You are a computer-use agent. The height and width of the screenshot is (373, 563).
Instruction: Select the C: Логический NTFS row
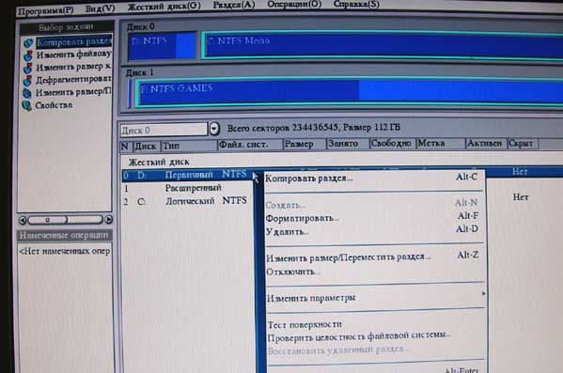(187, 201)
